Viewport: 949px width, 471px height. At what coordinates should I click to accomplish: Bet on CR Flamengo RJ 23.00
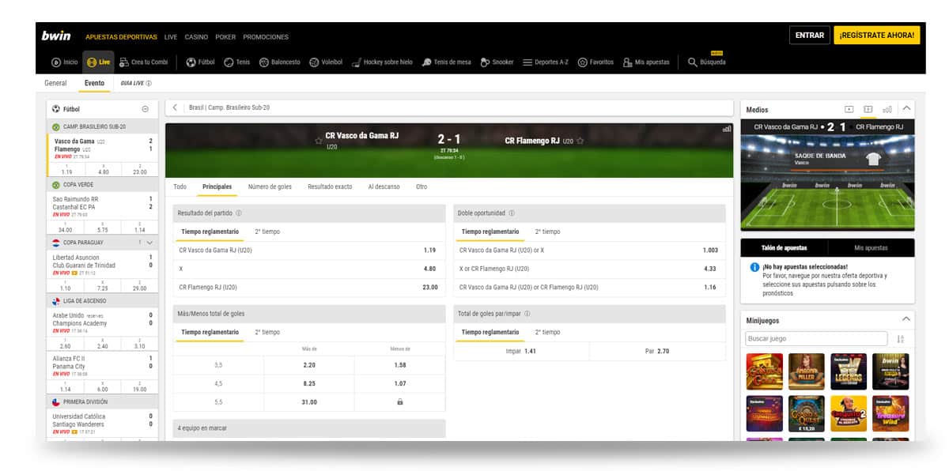pos(308,288)
